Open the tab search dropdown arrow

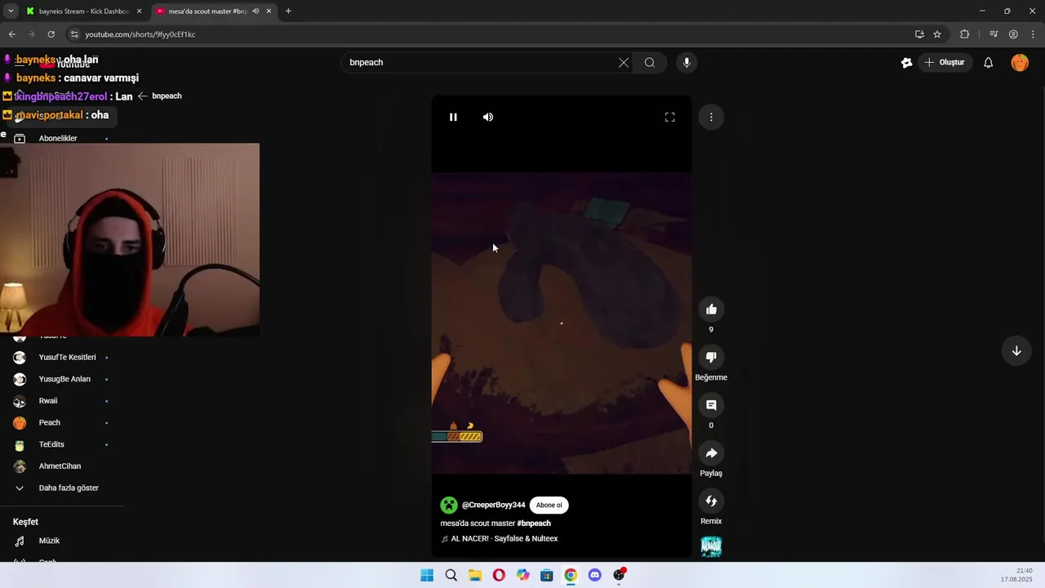pos(11,11)
